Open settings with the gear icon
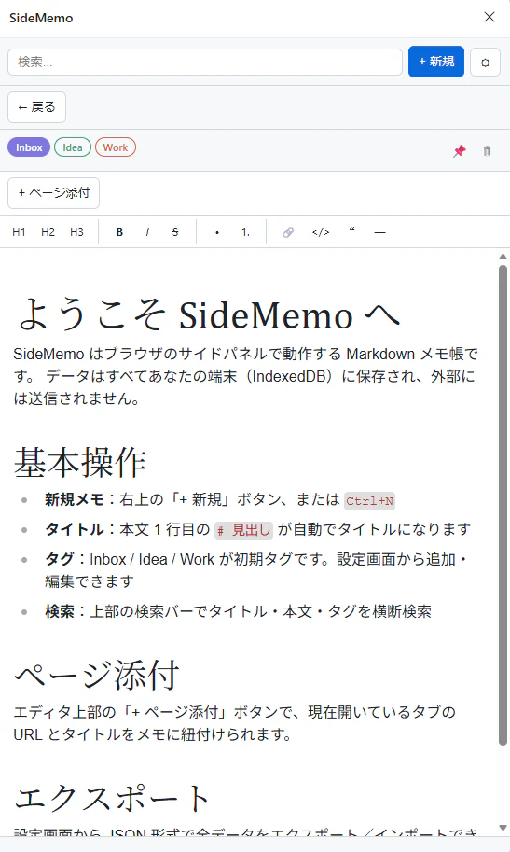 tap(485, 62)
